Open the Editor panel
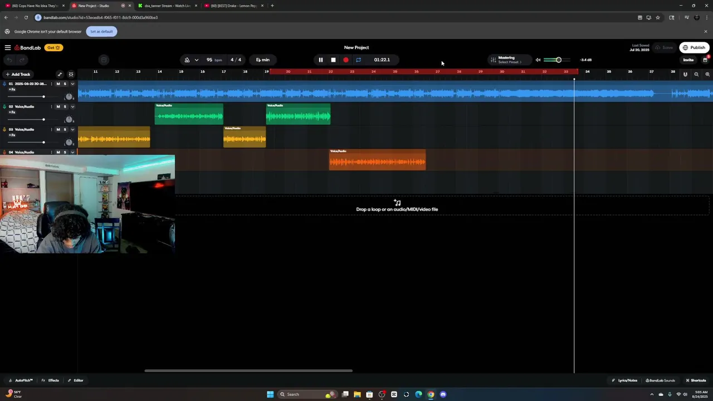The height and width of the screenshot is (401, 713). pos(75,380)
